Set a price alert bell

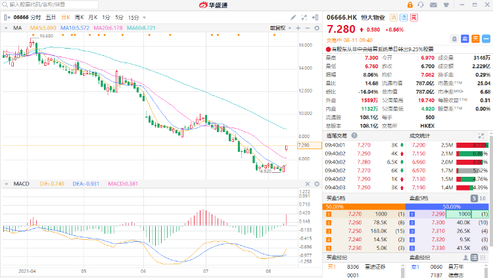(x=454, y=39)
